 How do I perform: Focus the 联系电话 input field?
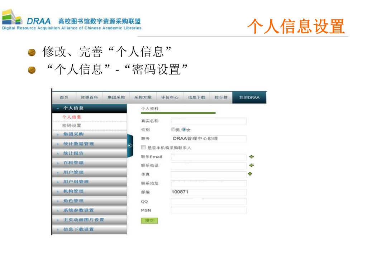point(209,166)
